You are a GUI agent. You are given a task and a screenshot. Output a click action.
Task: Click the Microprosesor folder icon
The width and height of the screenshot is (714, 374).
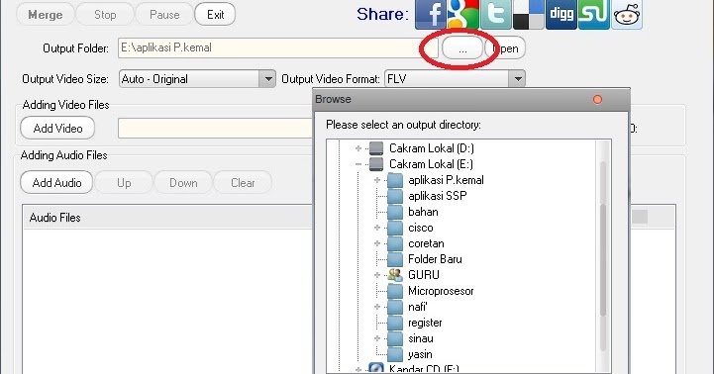coord(395,291)
